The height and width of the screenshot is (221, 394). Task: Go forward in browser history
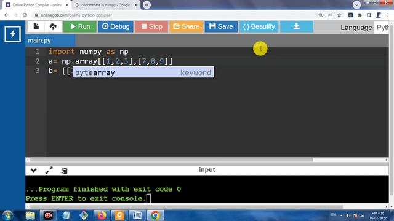(15, 15)
